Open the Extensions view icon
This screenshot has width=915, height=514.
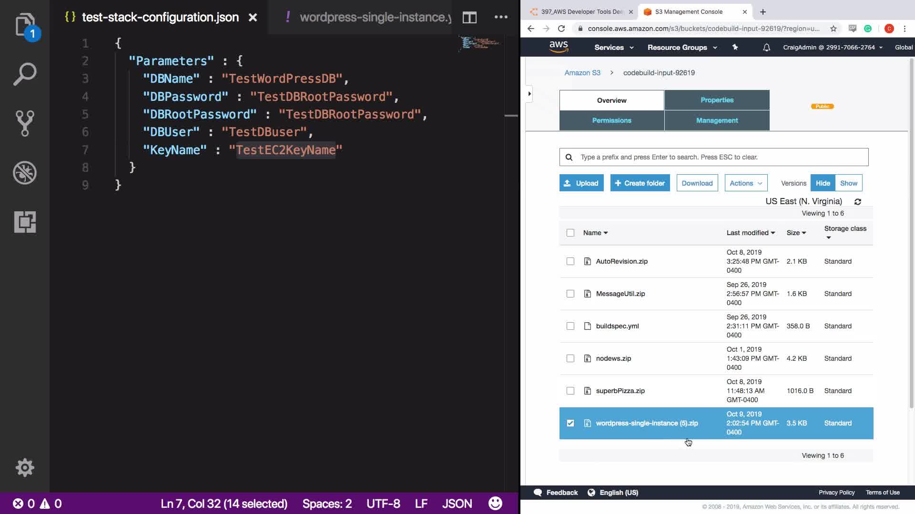tap(25, 222)
